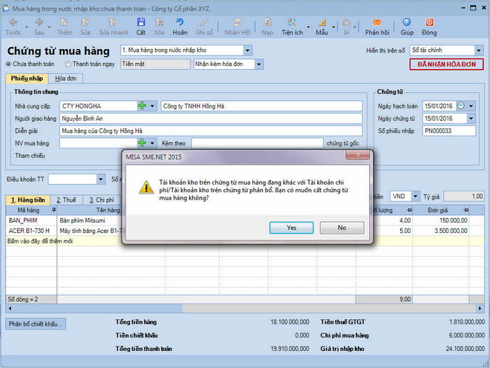
Task: Open the '3. Chi phí' tab
Action: point(102,200)
